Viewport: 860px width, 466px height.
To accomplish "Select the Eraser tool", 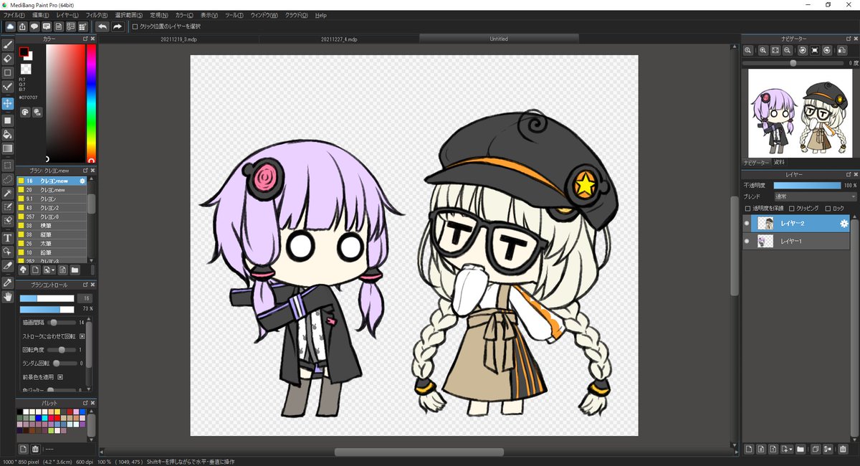I will (8, 59).
